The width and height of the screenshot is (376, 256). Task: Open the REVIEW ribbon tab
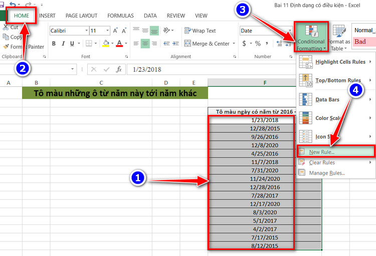(x=176, y=16)
